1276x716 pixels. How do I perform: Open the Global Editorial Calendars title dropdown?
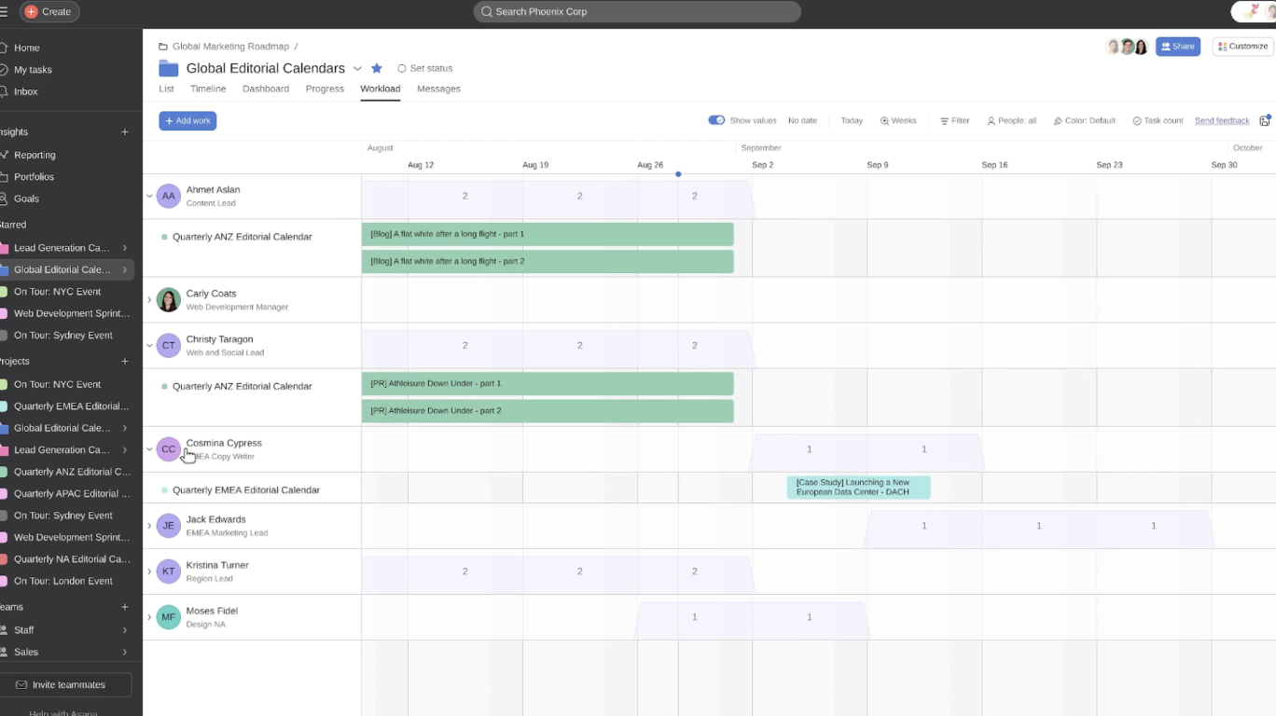(357, 68)
